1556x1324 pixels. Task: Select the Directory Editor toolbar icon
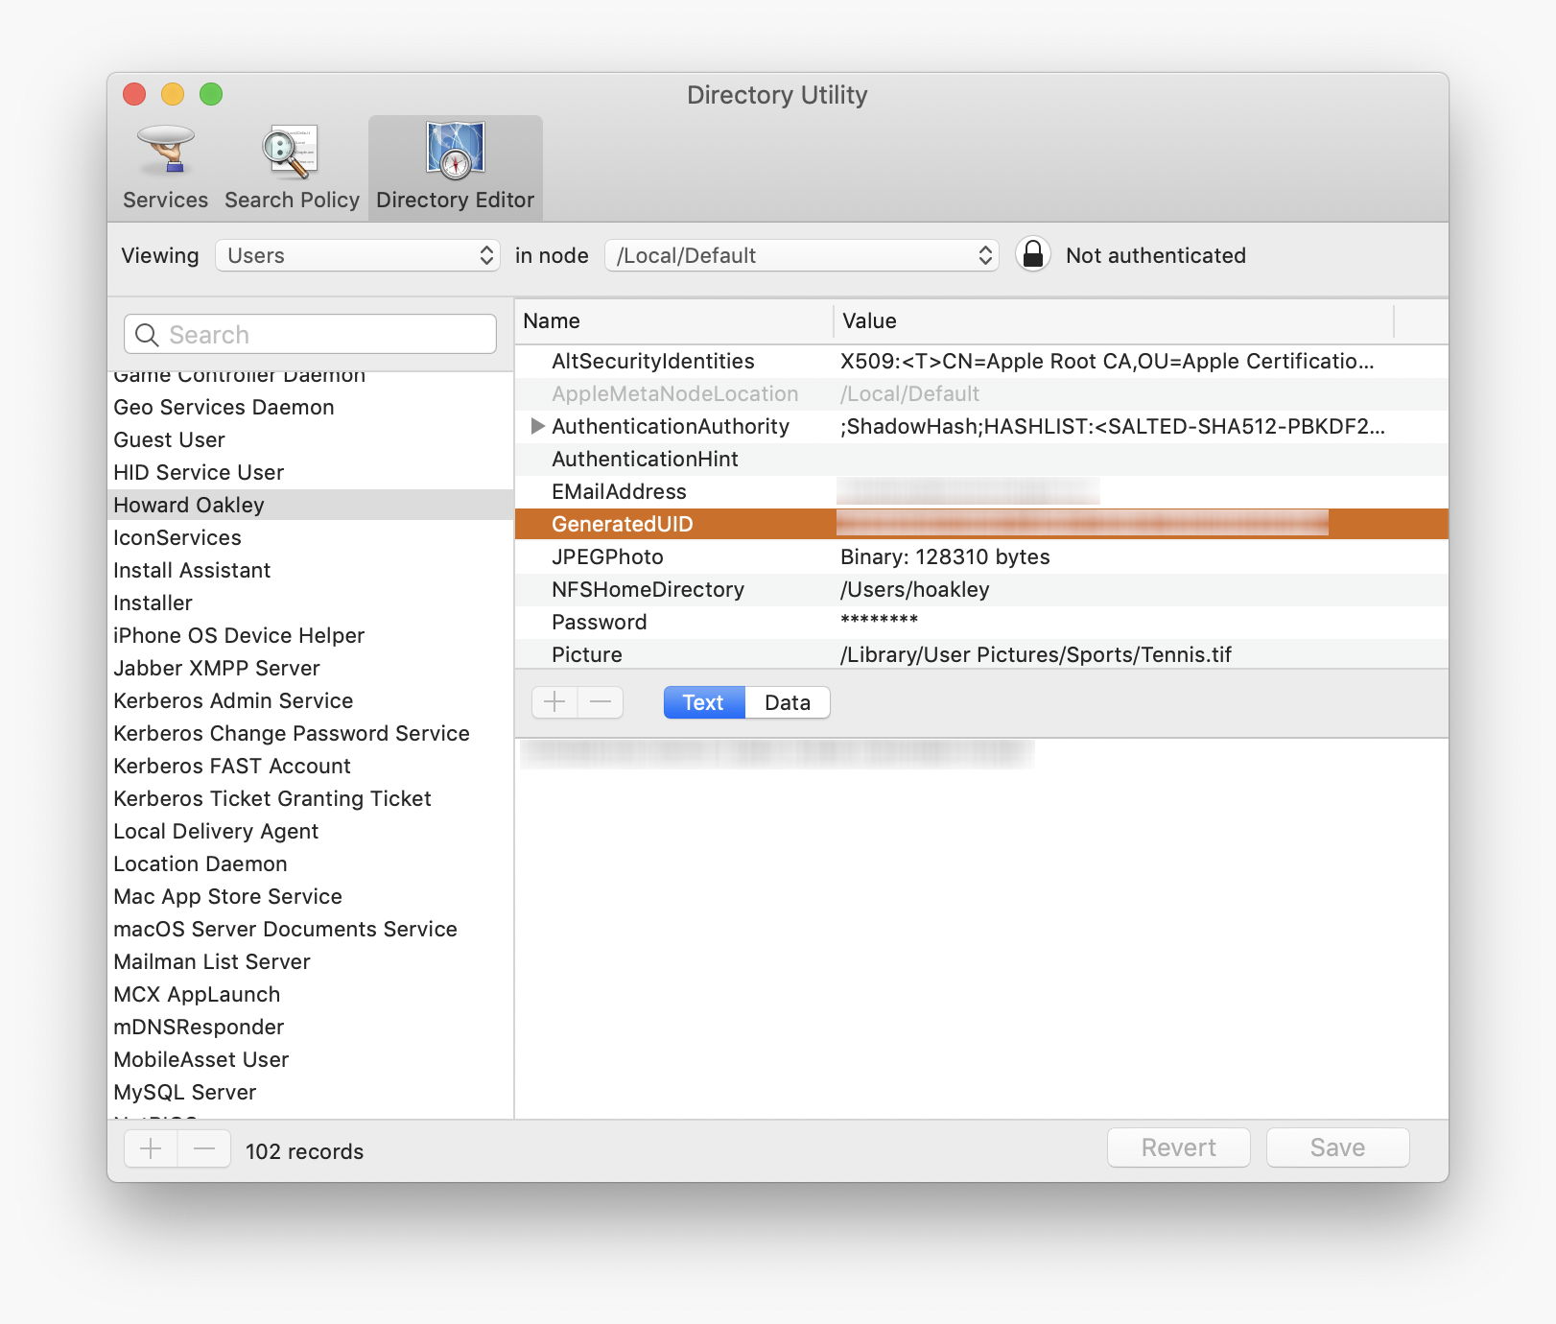coord(455,152)
